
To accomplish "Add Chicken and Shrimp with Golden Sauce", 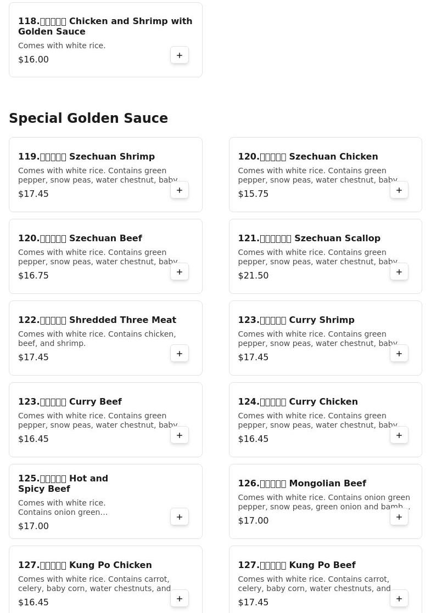I will pyautogui.click(x=180, y=55).
